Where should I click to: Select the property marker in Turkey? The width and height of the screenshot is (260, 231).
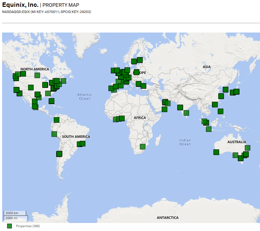pos(143,86)
